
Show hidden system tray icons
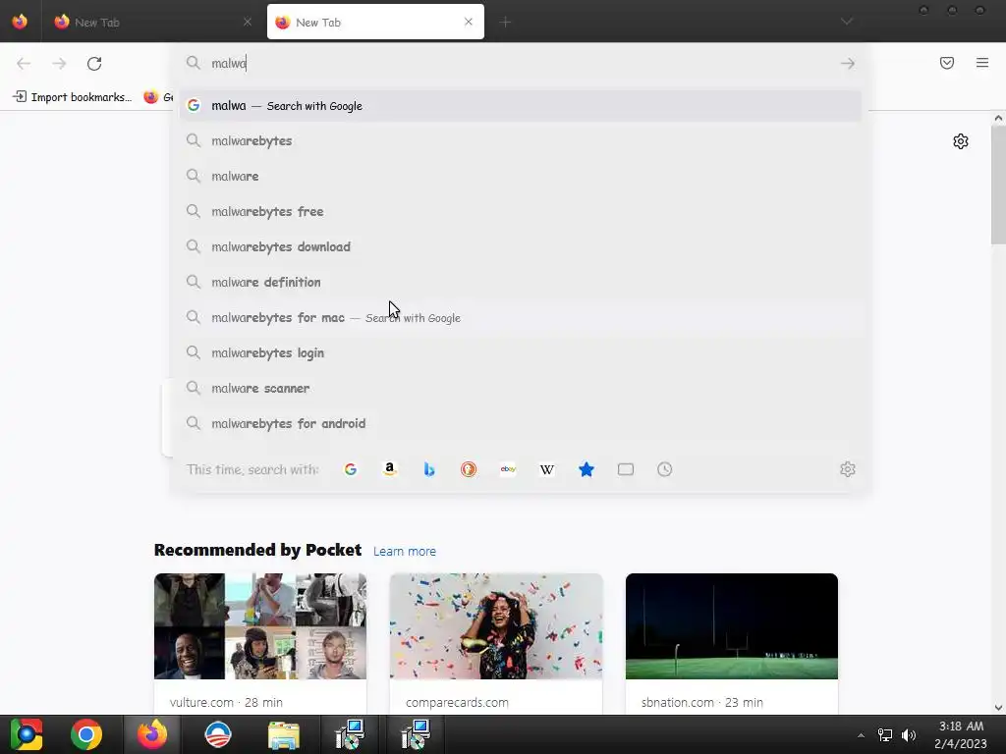[x=861, y=735]
